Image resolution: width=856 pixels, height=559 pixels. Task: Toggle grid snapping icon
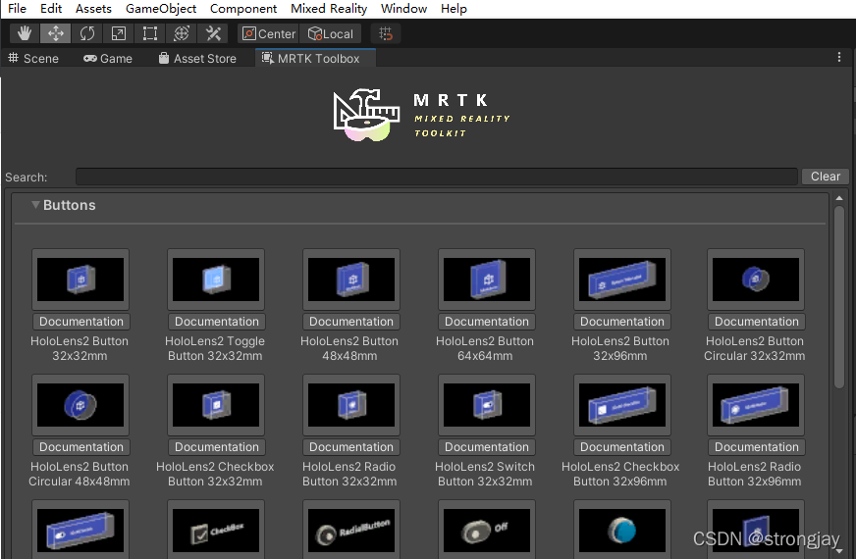(x=386, y=33)
